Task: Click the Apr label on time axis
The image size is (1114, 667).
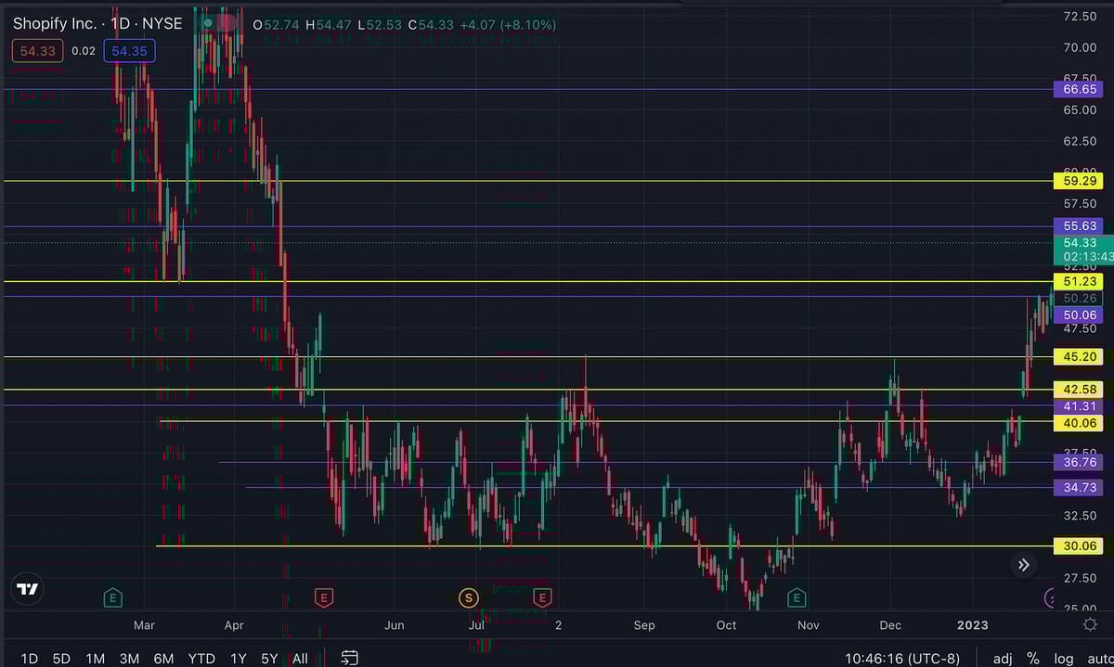Action: [x=234, y=625]
